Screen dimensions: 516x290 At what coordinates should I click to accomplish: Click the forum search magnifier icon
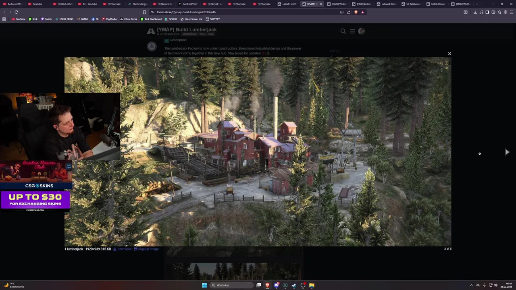click(343, 31)
